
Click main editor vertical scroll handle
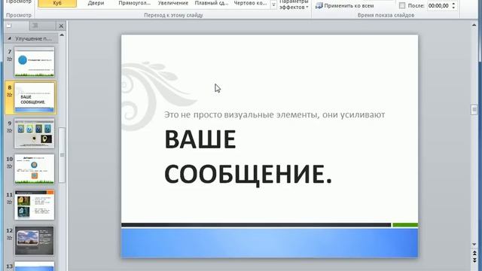[474, 110]
